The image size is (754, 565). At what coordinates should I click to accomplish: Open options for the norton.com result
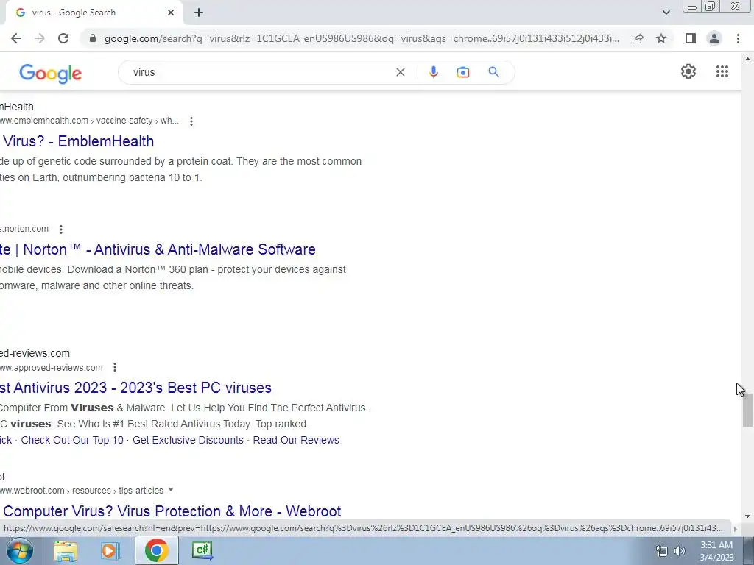coord(61,230)
